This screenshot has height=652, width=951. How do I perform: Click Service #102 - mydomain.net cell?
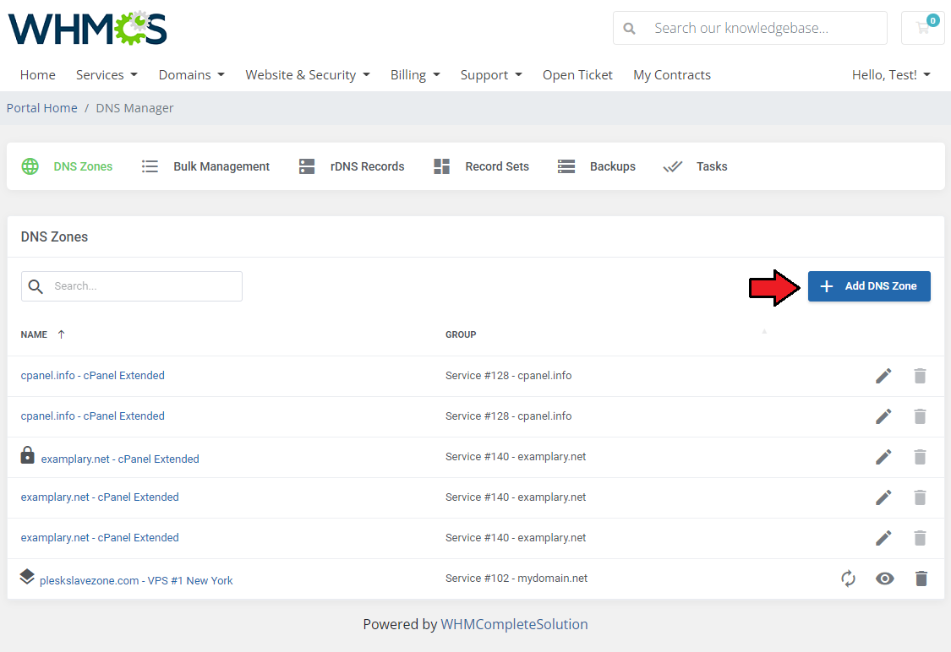pyautogui.click(x=516, y=578)
